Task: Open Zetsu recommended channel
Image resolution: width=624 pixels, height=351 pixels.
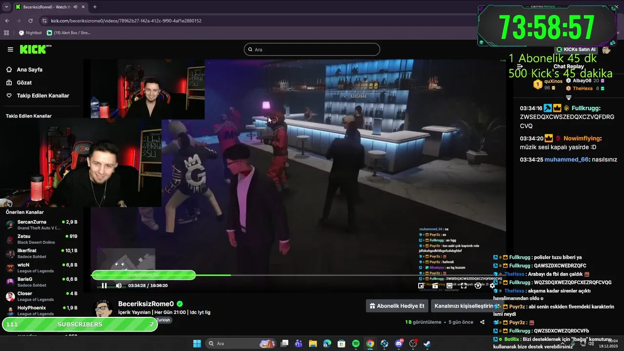Action: point(42,239)
